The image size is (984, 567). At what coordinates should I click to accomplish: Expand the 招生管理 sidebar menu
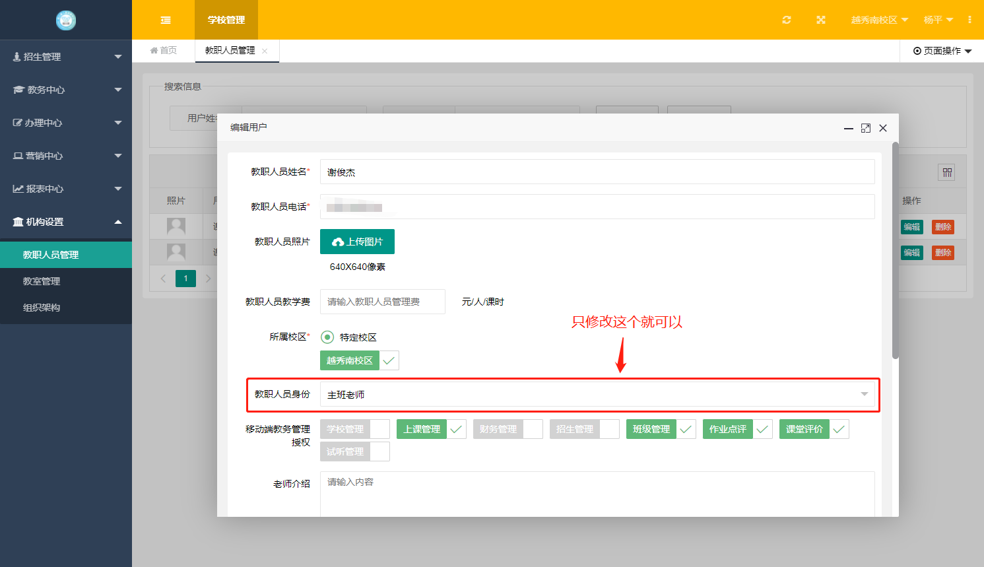pyautogui.click(x=66, y=57)
